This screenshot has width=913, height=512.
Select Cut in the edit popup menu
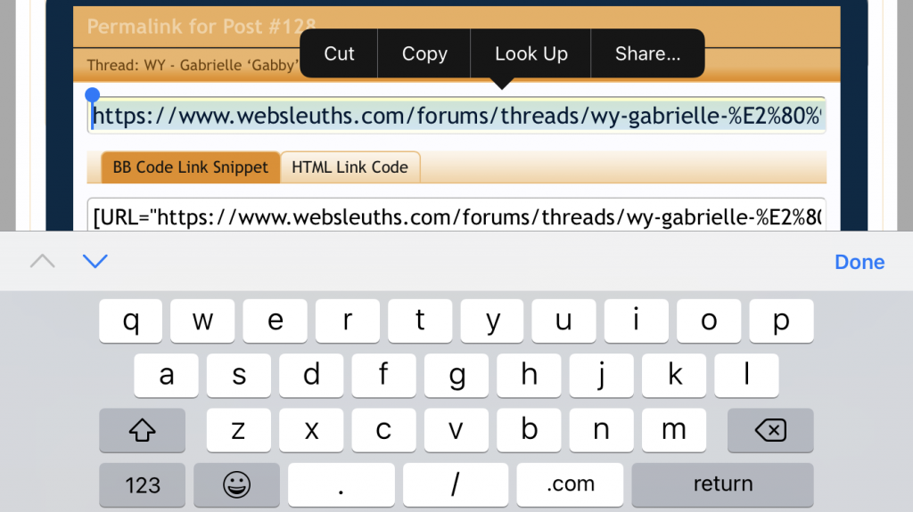pos(339,53)
